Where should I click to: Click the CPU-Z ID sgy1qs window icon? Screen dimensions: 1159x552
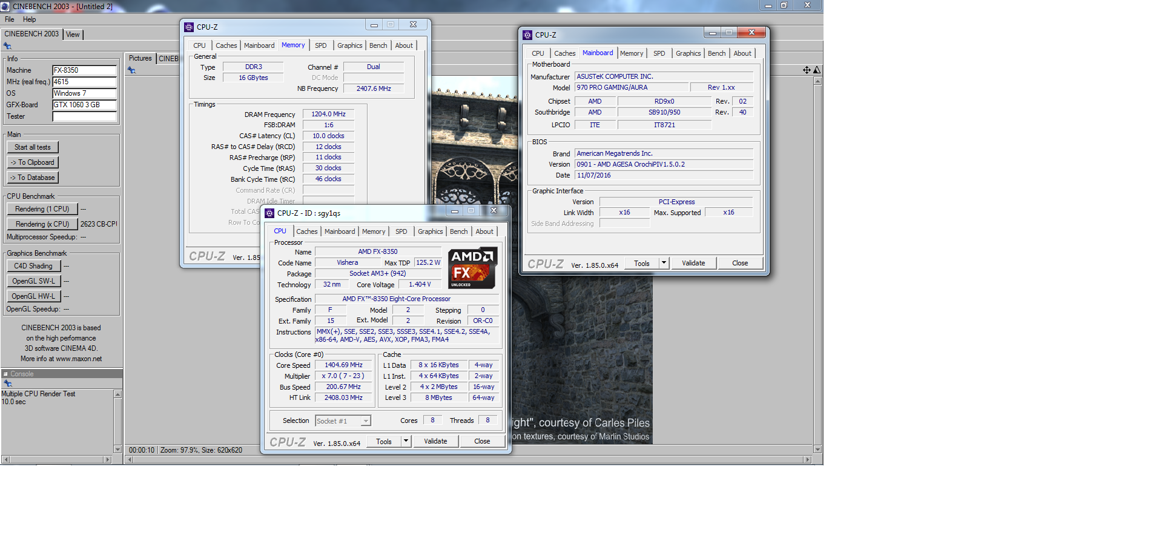(x=269, y=213)
